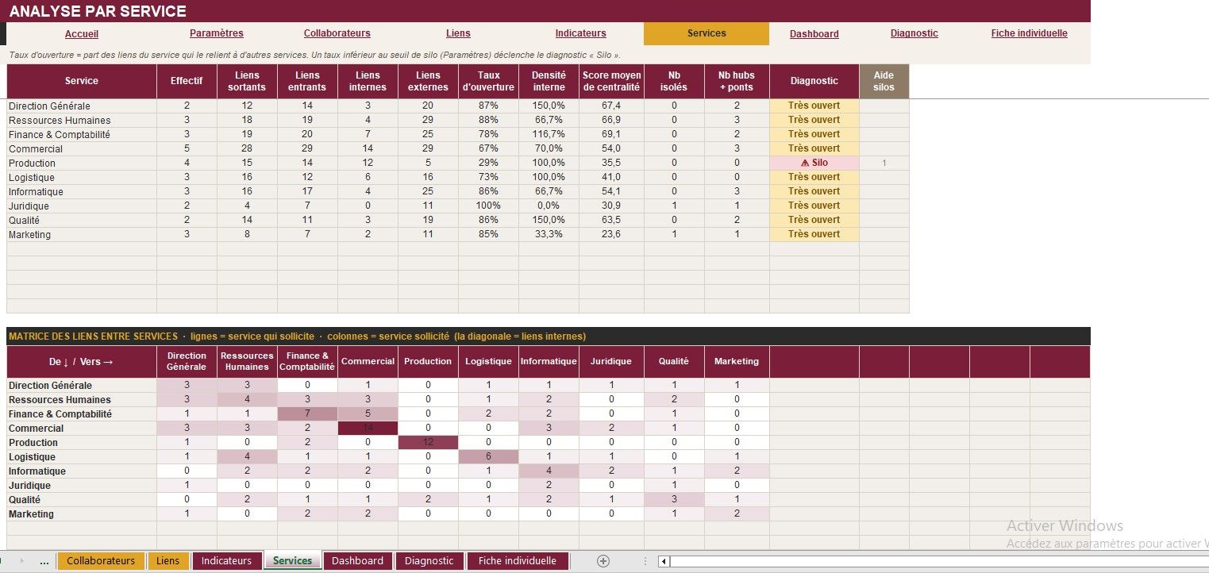The height and width of the screenshot is (573, 1209).
Task: Switch to the Collaborateurs sheet tab
Action: coord(101,561)
